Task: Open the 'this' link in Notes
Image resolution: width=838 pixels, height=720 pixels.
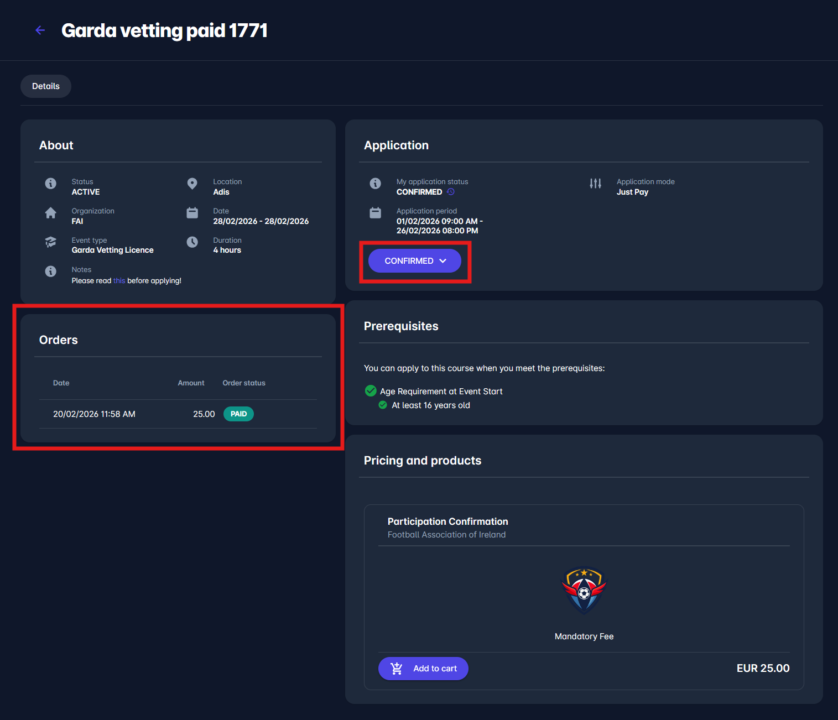Action: point(119,281)
